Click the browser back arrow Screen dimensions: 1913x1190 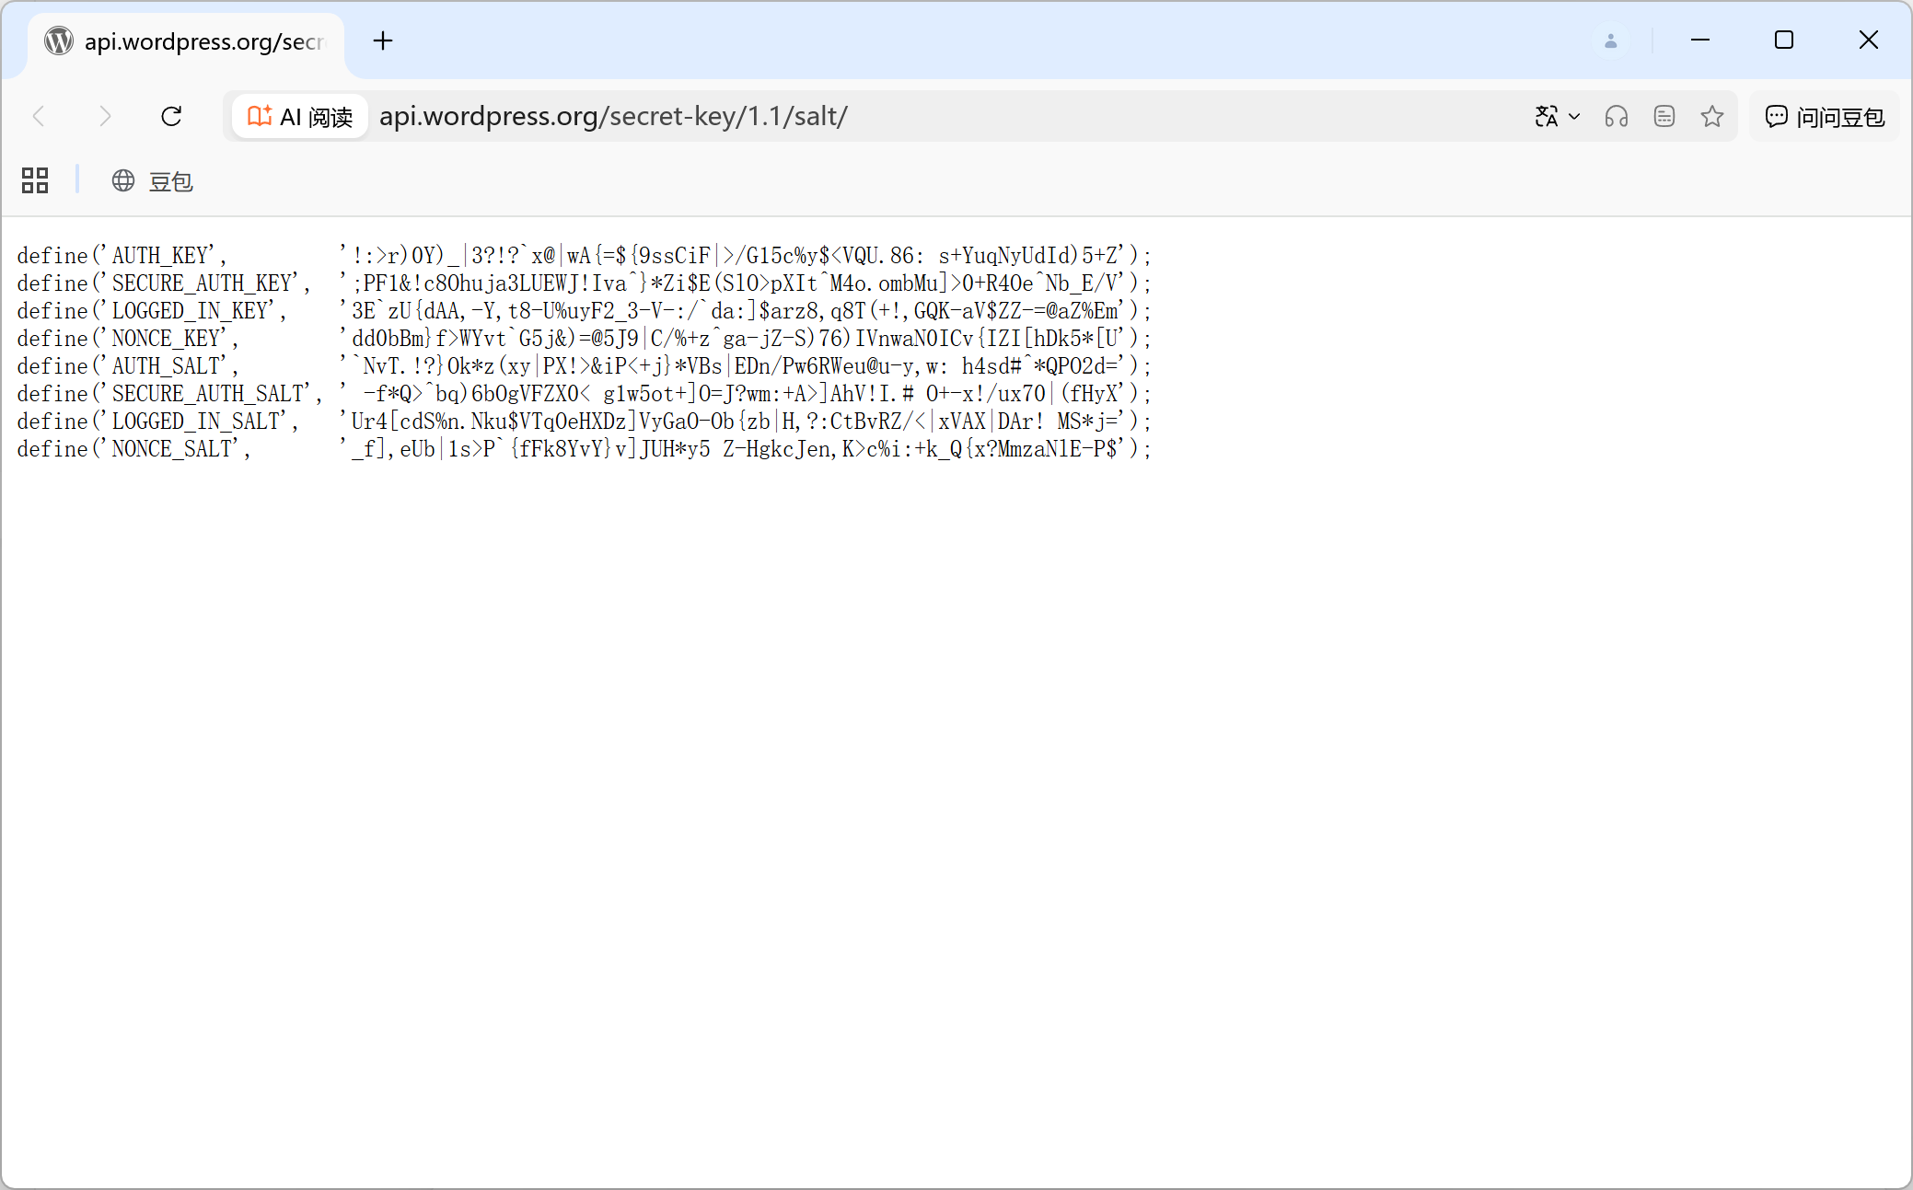(39, 117)
